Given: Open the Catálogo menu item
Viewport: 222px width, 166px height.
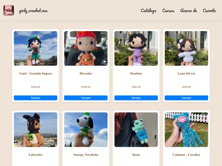Looking at the screenshot, I should (148, 11).
